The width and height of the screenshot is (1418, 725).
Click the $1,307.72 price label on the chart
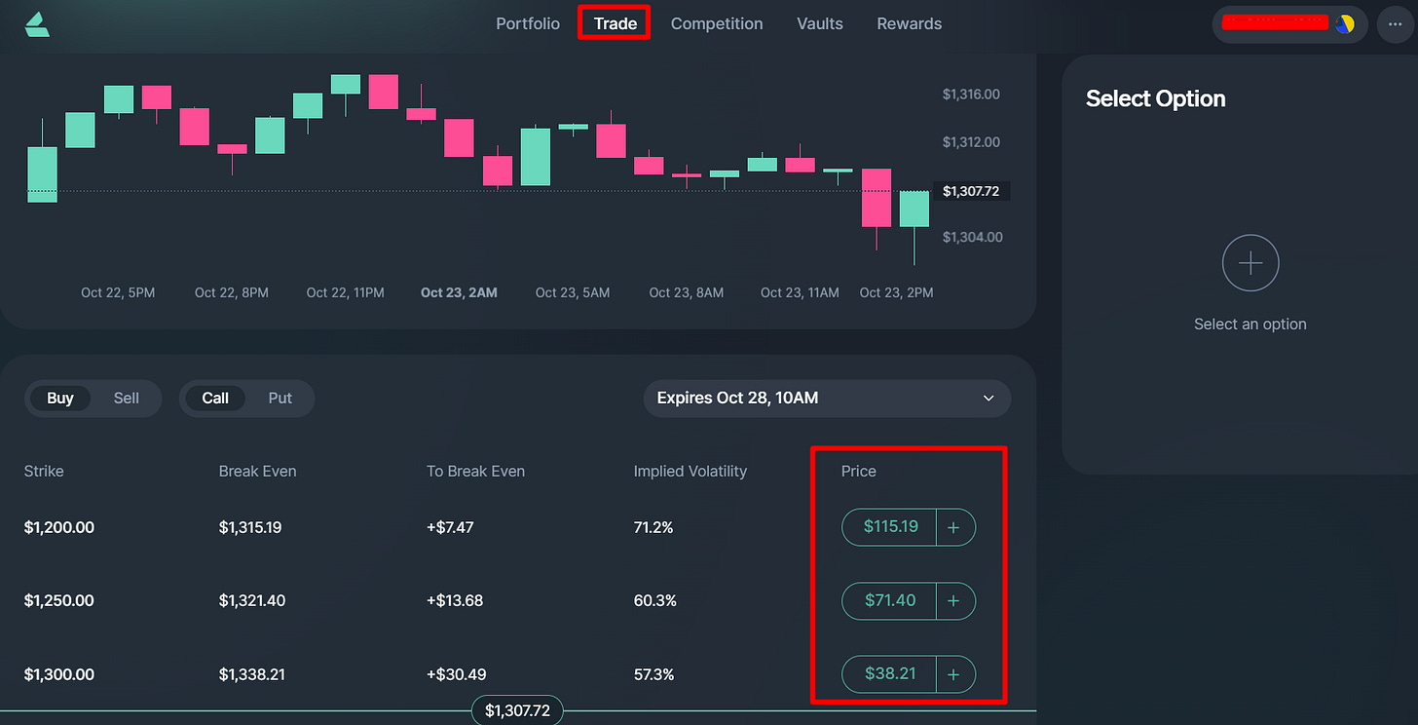[971, 191]
